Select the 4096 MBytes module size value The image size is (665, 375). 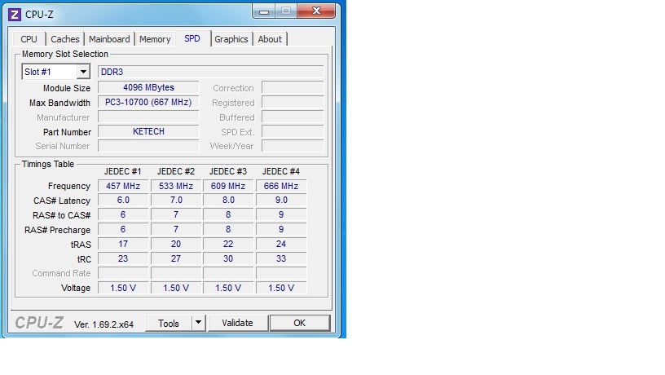click(148, 87)
